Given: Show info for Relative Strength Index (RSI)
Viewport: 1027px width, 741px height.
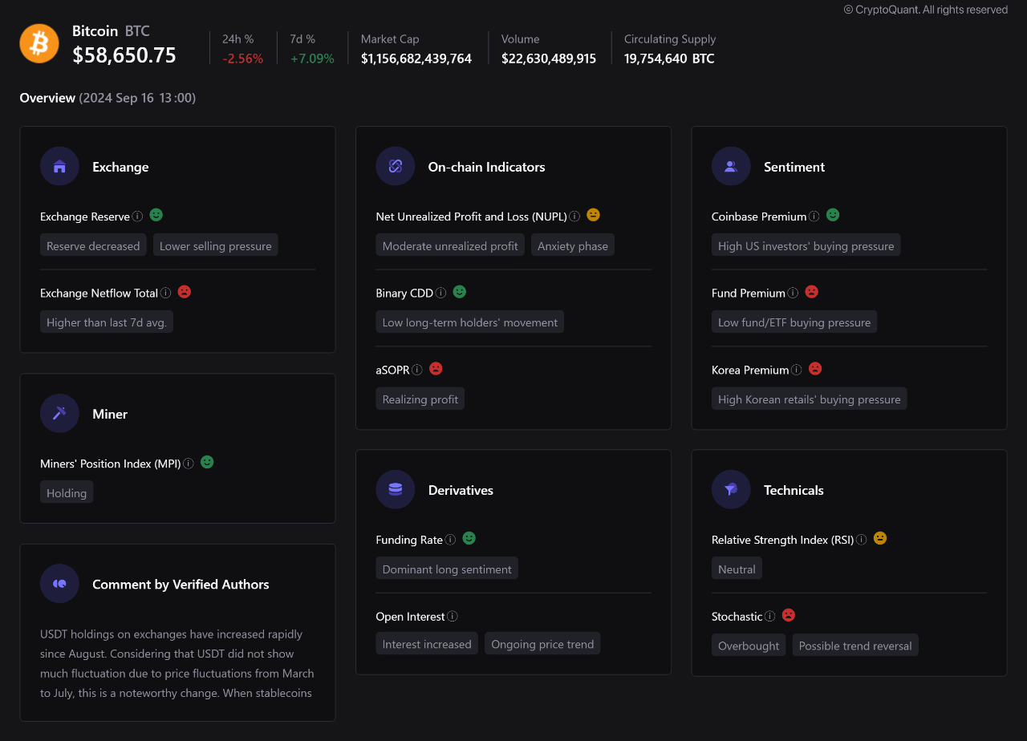Looking at the screenshot, I should [862, 540].
